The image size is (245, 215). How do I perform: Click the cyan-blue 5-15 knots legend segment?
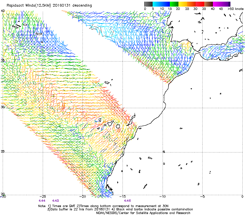[161, 4]
